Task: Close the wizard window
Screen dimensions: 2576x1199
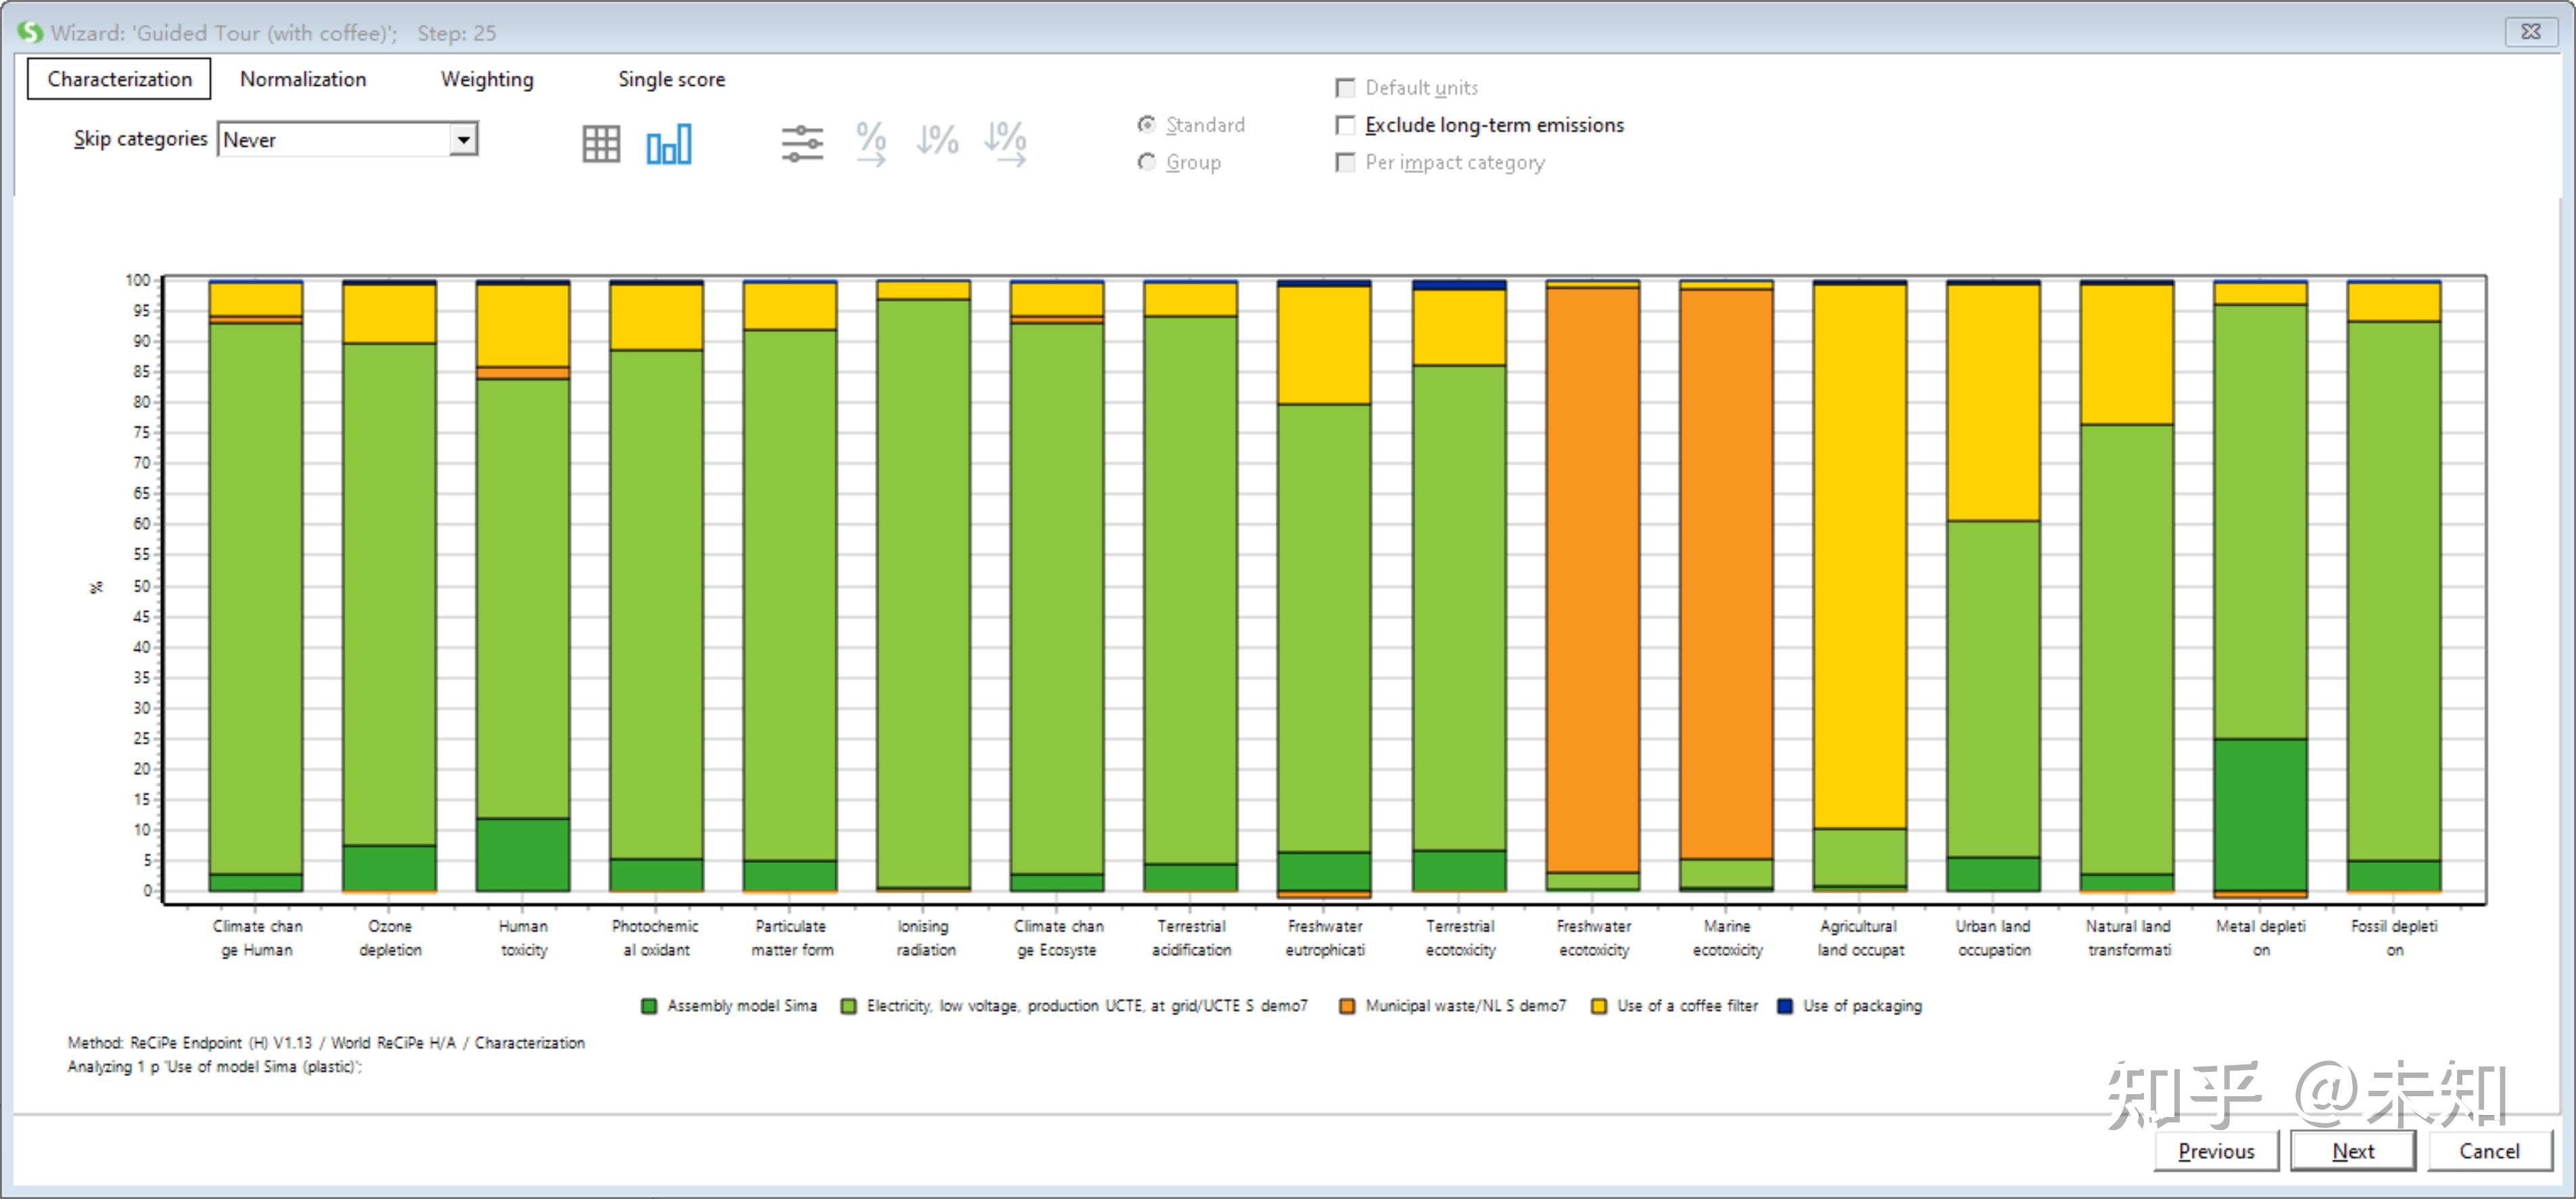Action: pyautogui.click(x=2530, y=32)
